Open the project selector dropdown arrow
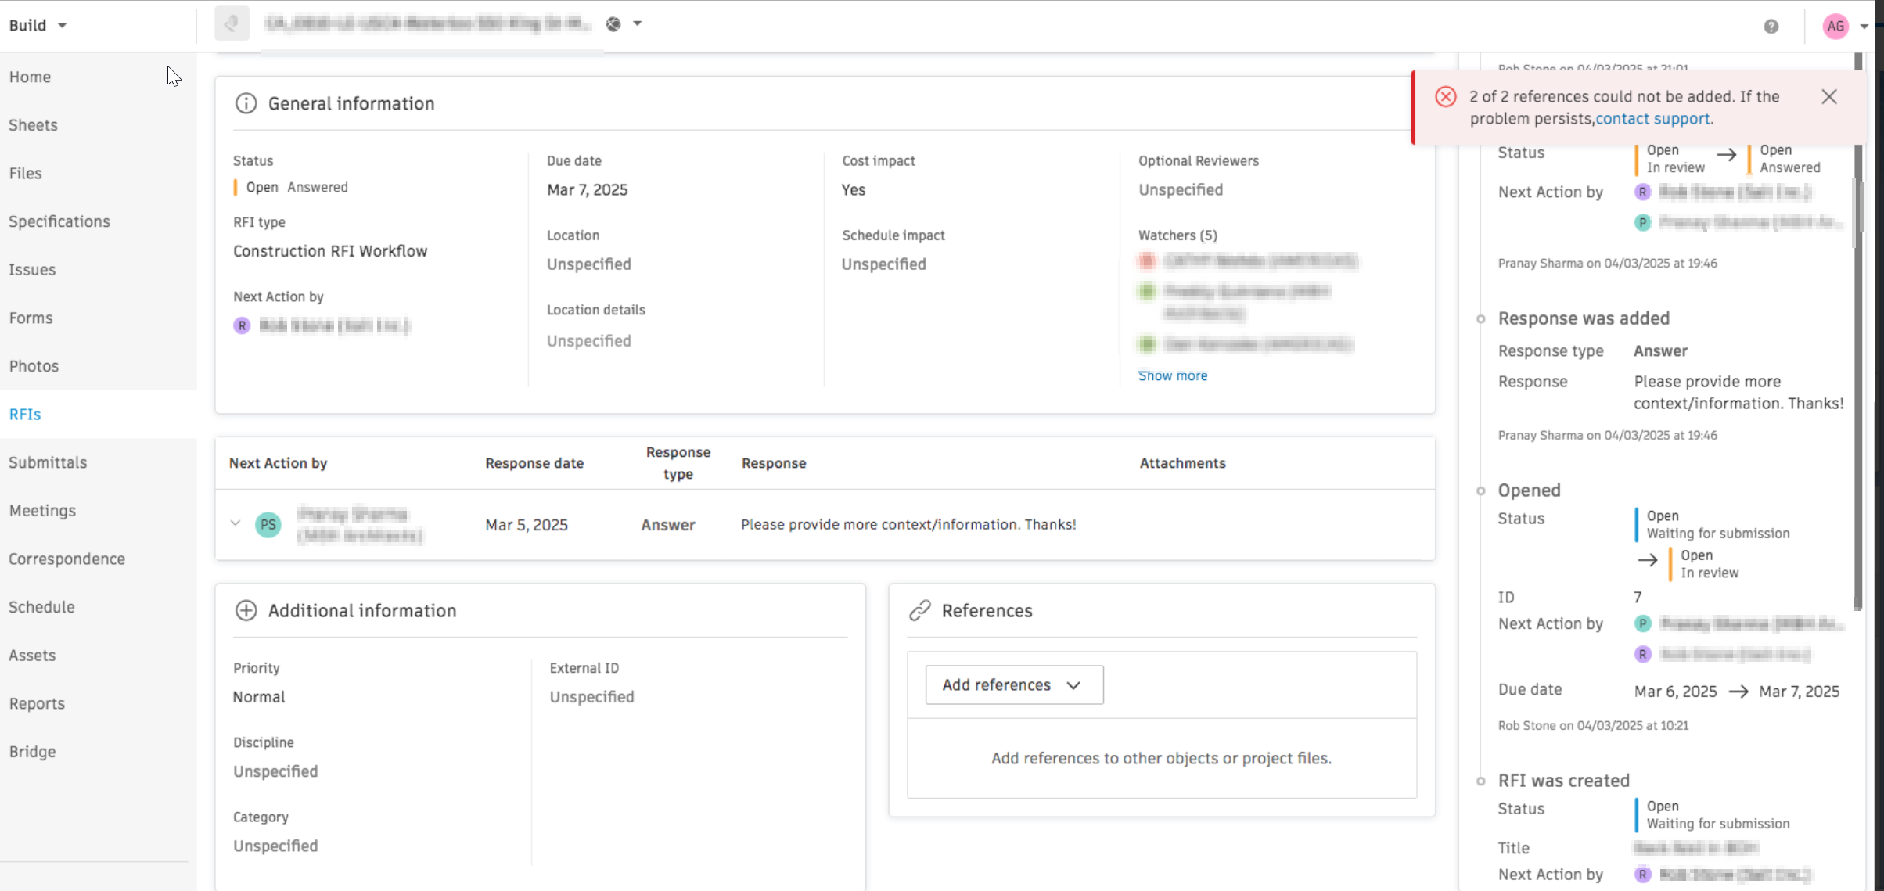This screenshot has width=1884, height=891. coord(638,24)
